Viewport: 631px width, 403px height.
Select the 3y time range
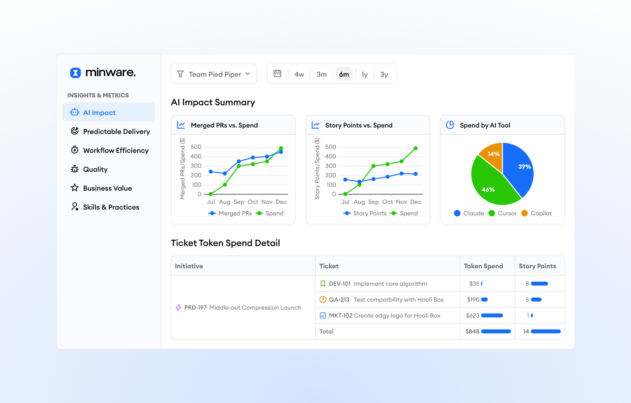(384, 74)
